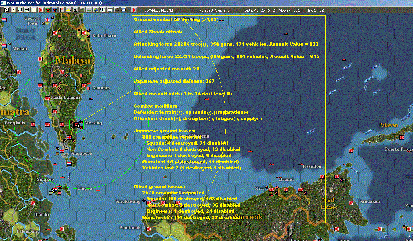This screenshot has height=241, width=413.
Task: Click the 'Palawan' island label
Action: click(x=388, y=125)
